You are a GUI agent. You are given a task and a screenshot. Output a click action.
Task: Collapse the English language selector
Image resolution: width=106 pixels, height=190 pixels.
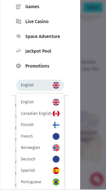[40, 85]
